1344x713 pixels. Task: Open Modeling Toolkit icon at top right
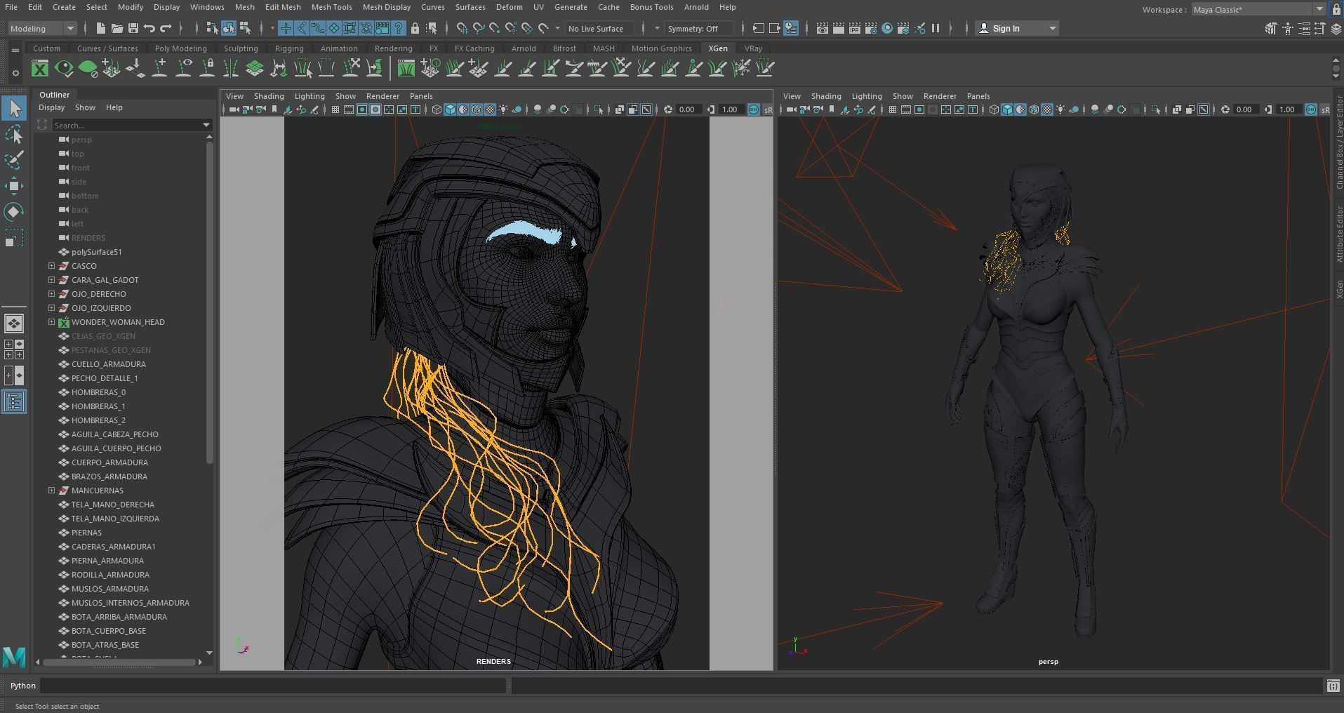click(1271, 28)
